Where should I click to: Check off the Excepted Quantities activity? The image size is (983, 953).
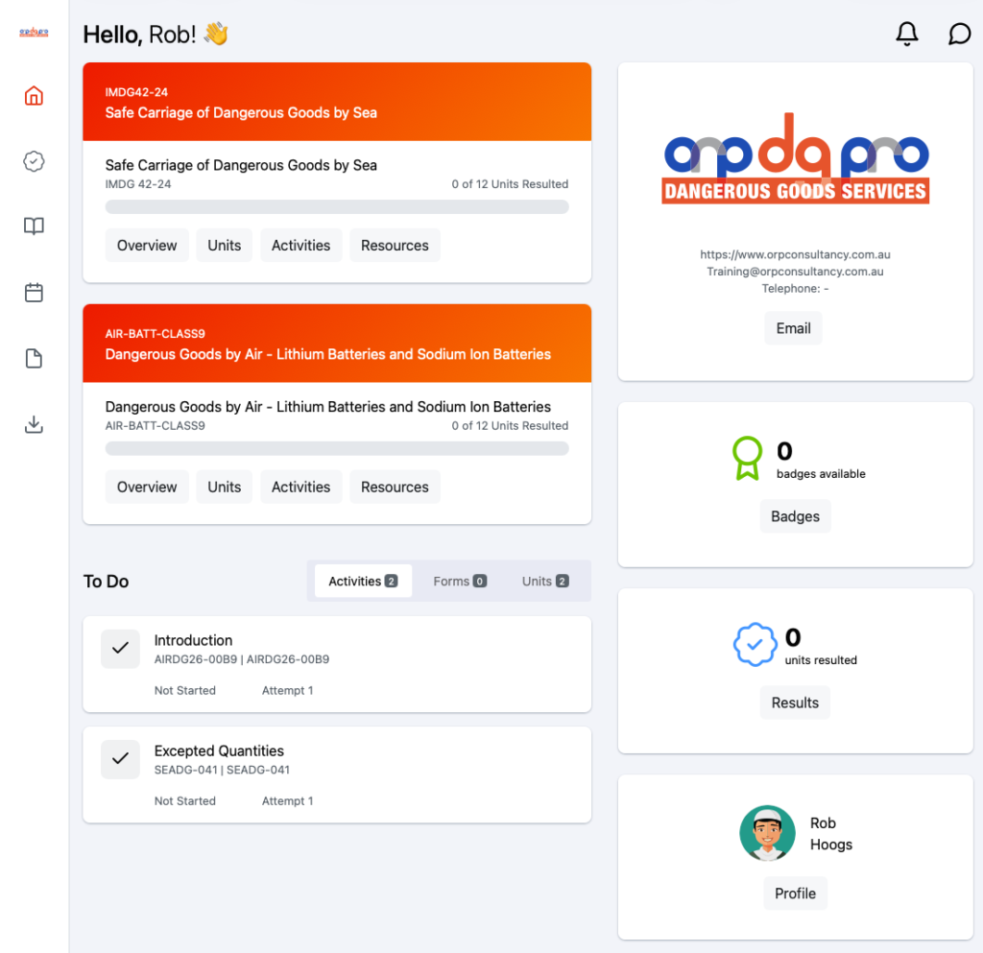[x=120, y=759]
